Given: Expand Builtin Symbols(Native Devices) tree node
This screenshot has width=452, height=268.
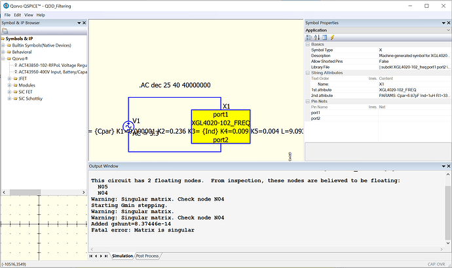Looking at the screenshot, I should (3, 45).
